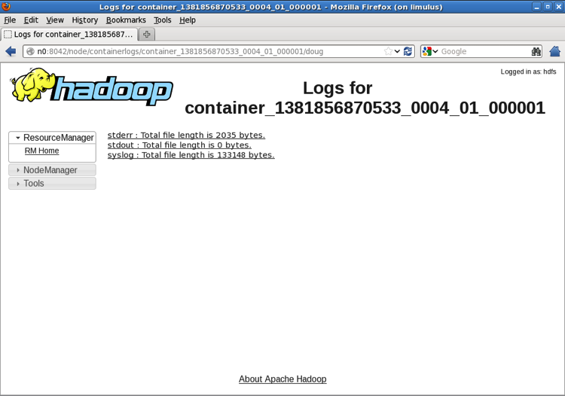The image size is (565, 396).
Task: Click the search binoculars icon
Action: tap(536, 51)
